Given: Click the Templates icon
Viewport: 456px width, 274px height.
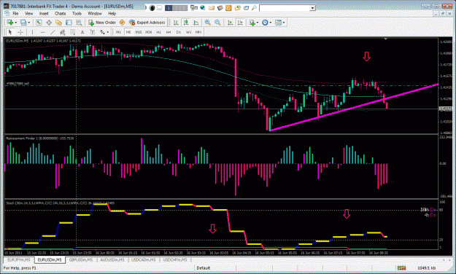Looking at the screenshot, I should 278,23.
